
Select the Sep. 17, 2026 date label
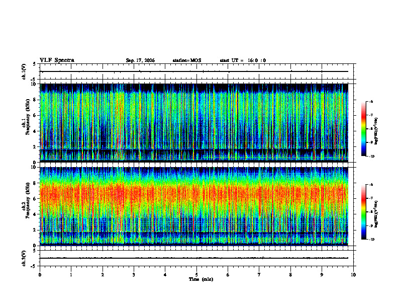[x=140, y=60]
